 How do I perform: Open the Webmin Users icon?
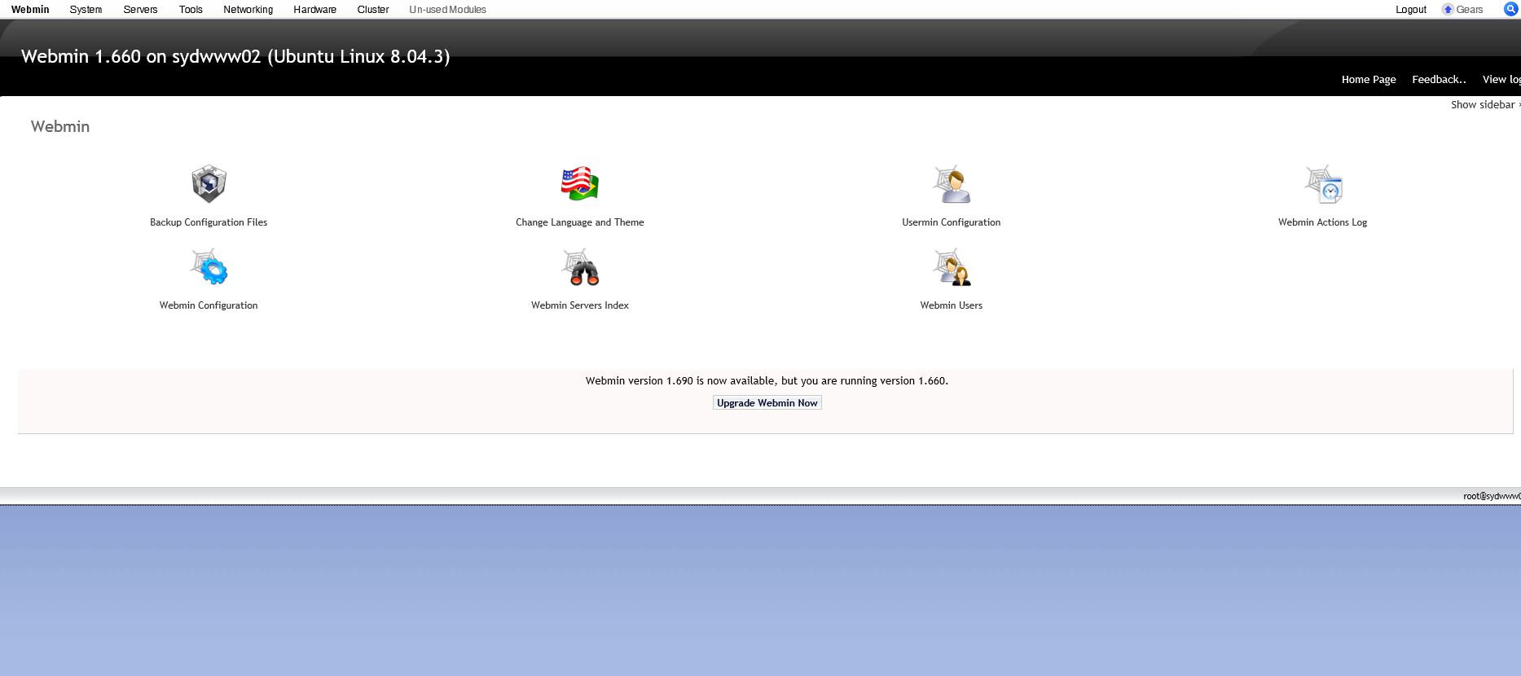tap(951, 267)
